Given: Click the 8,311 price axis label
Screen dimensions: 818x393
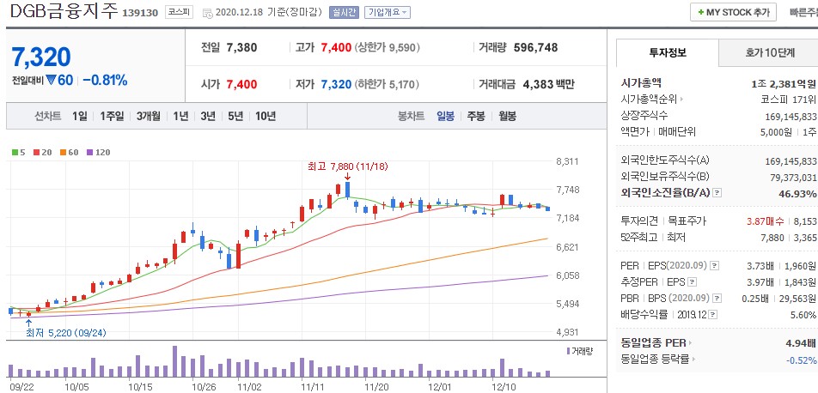Looking at the screenshot, I should pos(568,161).
